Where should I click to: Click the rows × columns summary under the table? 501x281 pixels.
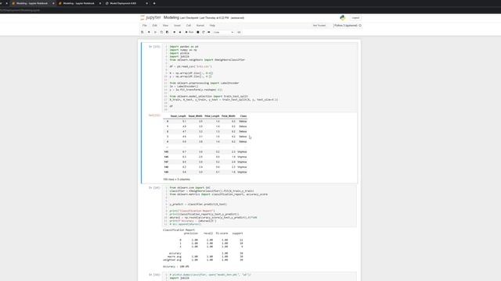point(176,180)
